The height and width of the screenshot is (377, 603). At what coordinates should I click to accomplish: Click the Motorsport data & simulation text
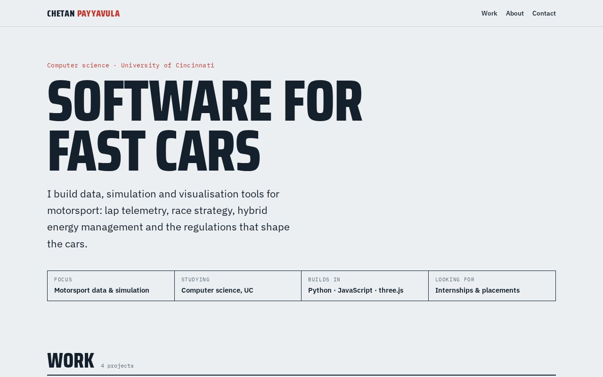pos(102,290)
